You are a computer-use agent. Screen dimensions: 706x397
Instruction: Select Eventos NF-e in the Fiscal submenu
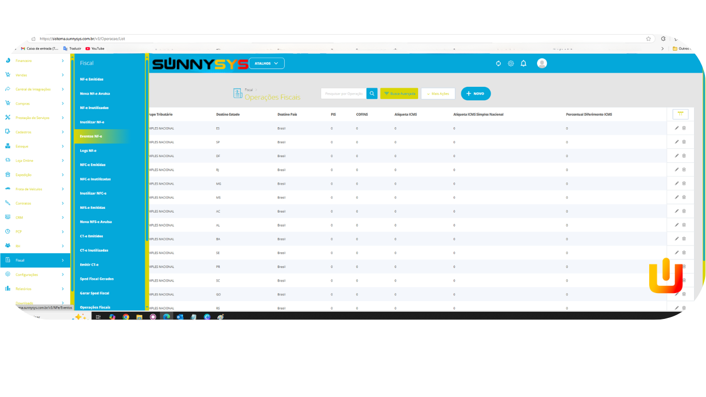tap(91, 136)
